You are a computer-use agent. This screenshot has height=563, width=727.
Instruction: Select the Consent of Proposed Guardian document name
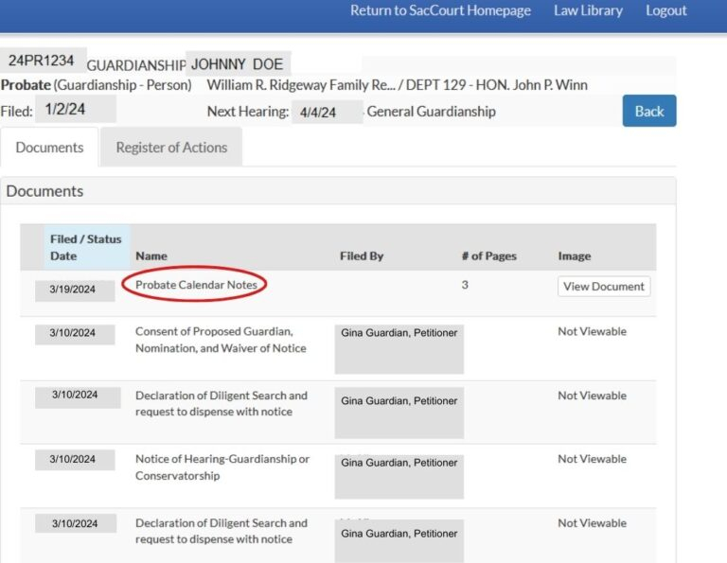click(221, 340)
